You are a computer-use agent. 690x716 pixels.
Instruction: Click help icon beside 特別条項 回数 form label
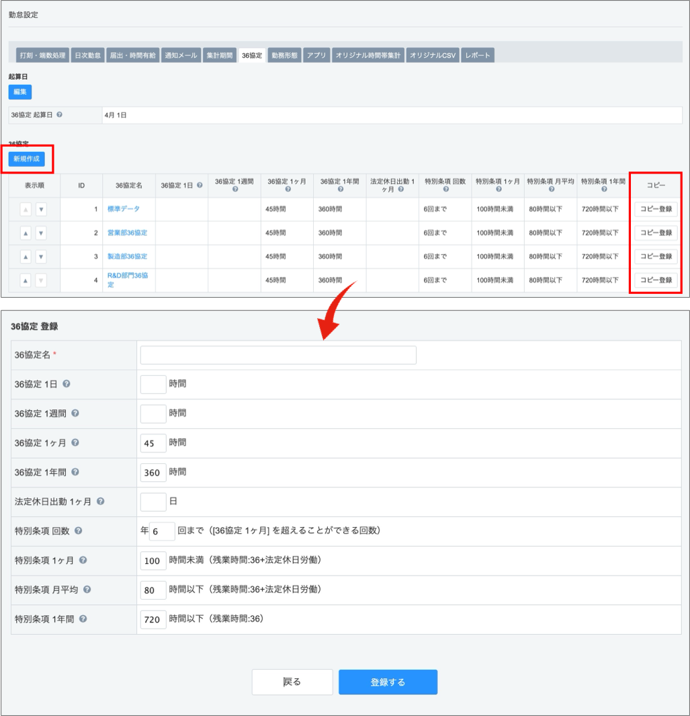click(x=79, y=530)
